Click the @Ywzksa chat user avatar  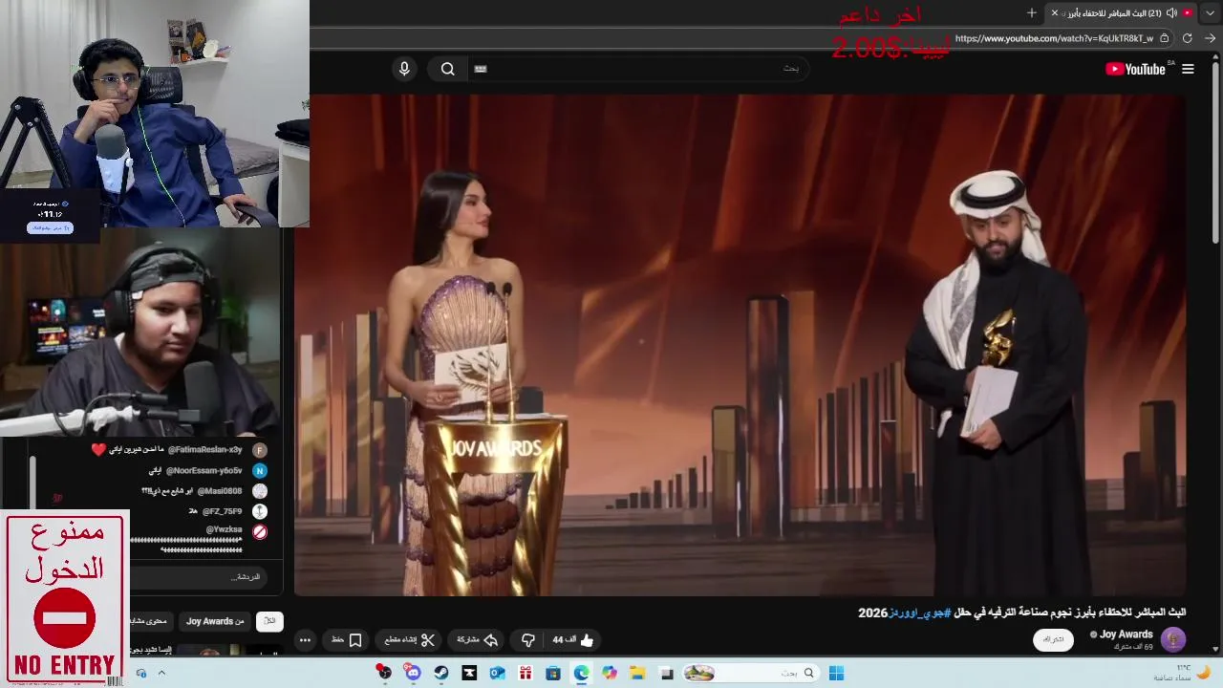[x=260, y=531]
